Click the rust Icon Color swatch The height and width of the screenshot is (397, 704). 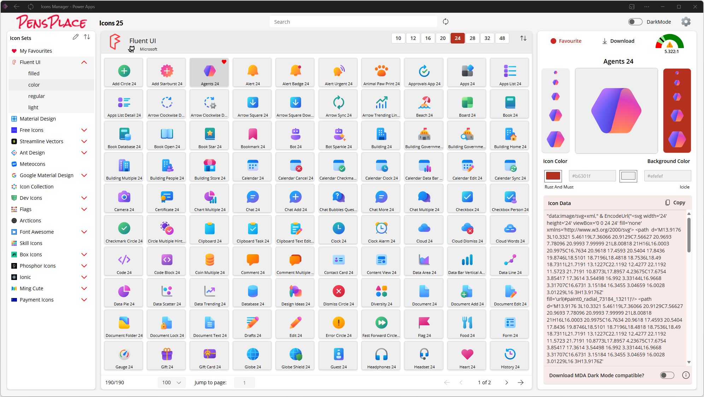point(553,176)
